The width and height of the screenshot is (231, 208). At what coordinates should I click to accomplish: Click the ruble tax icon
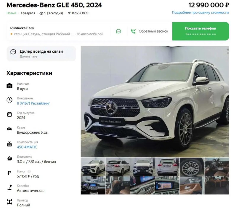pyautogui.click(x=9, y=173)
